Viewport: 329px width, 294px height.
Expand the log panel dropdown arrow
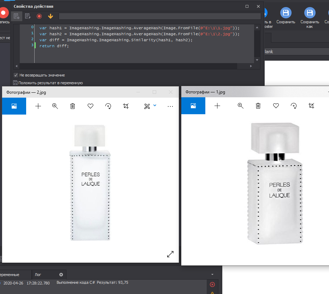(x=212, y=274)
